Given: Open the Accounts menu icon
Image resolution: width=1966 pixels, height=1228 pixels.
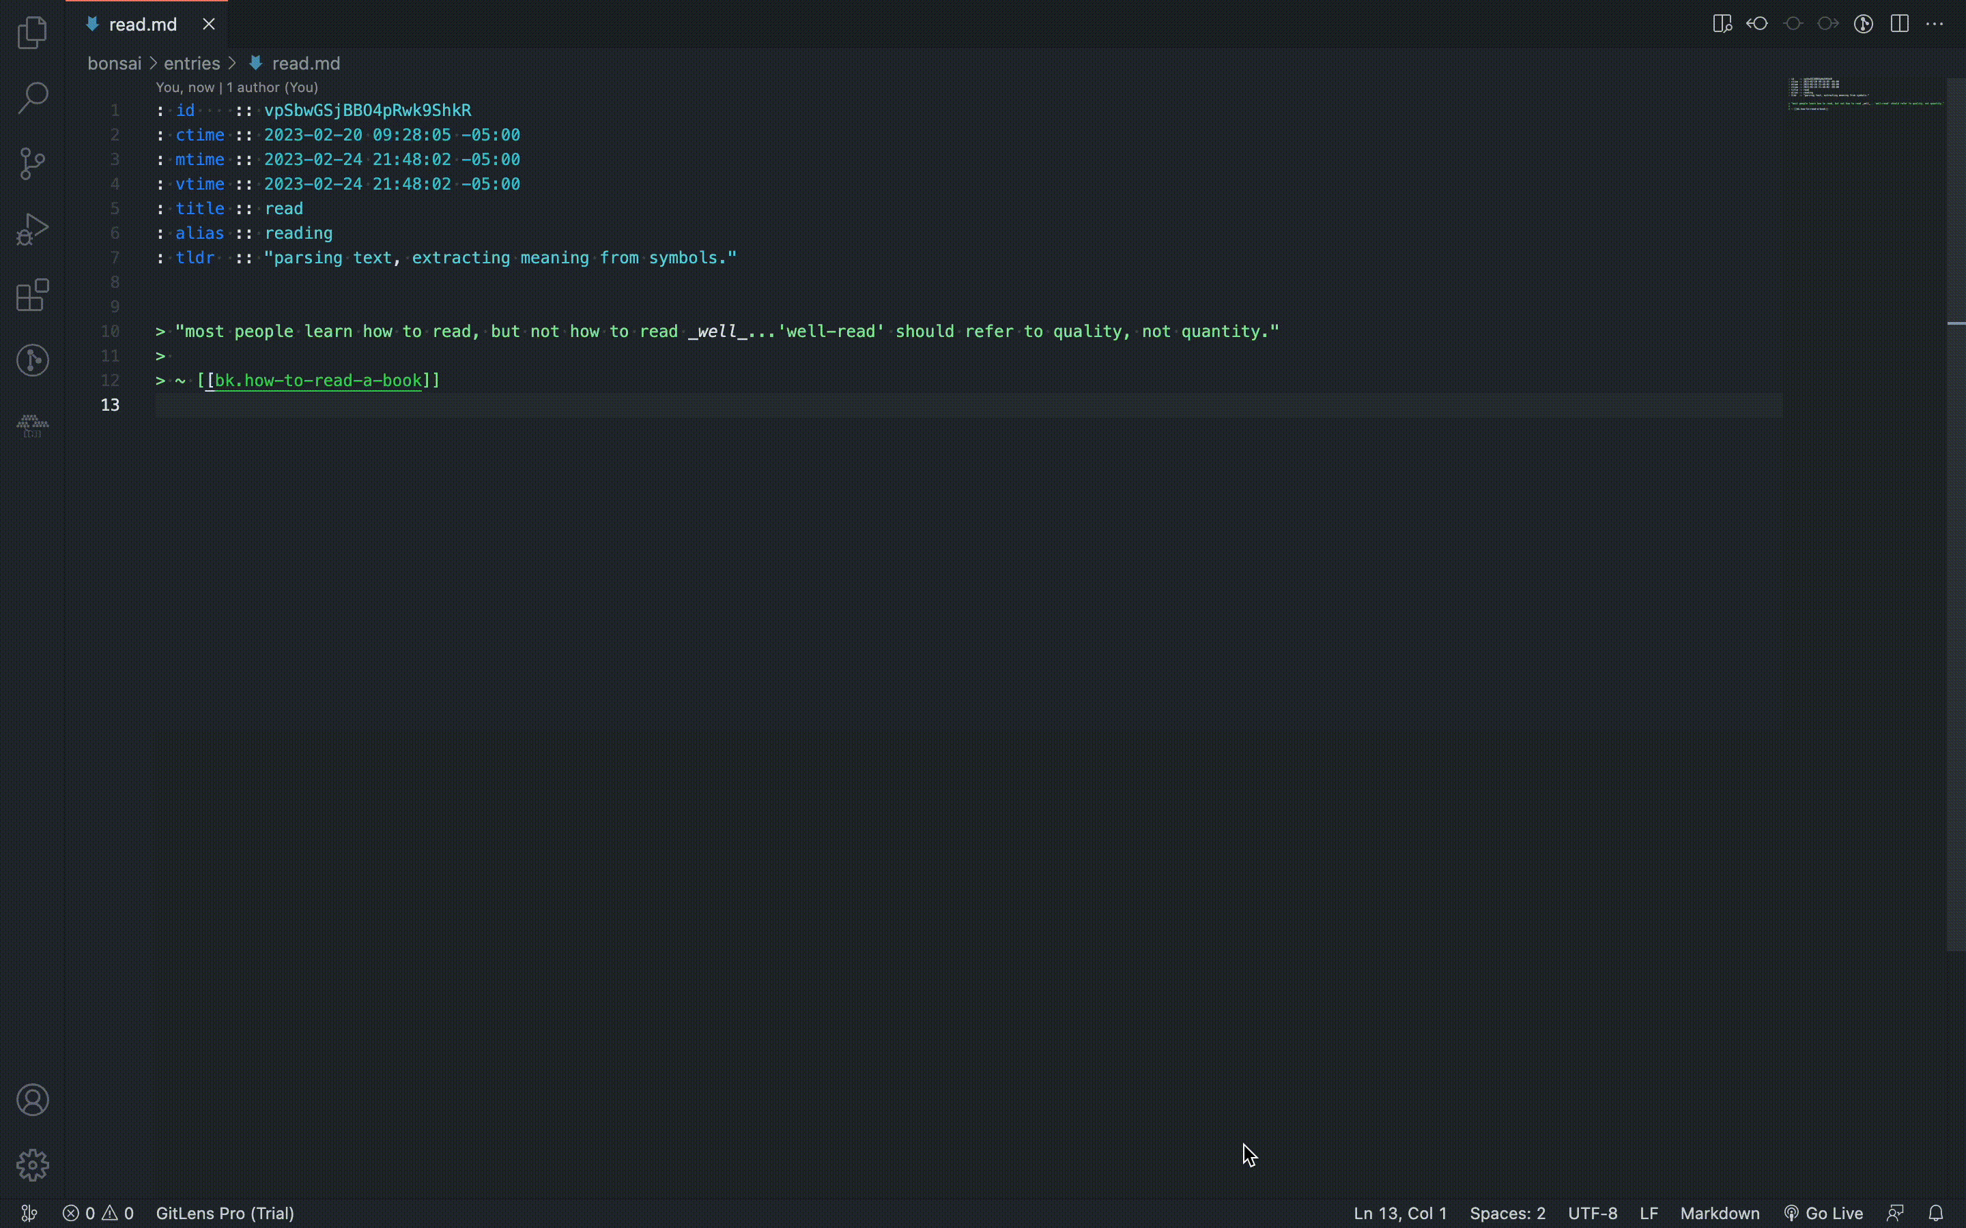Looking at the screenshot, I should [x=33, y=1100].
